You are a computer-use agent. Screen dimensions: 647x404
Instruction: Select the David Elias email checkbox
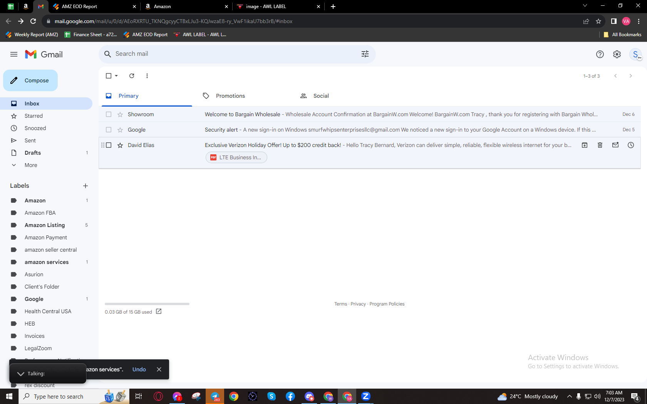(109, 145)
